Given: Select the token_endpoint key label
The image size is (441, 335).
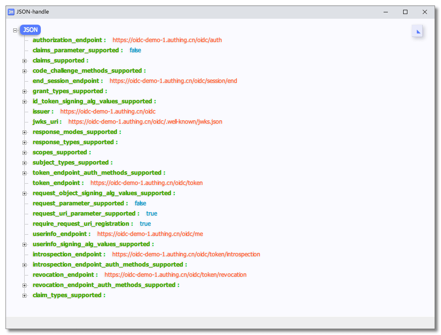Looking at the screenshot, I should point(57,183).
